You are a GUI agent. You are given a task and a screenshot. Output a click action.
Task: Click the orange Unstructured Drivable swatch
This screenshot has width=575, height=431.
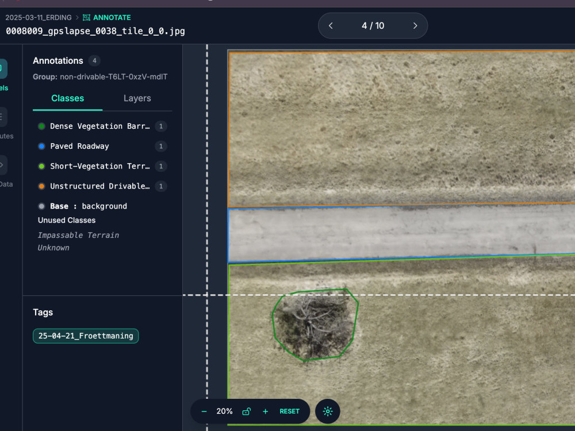pyautogui.click(x=41, y=186)
